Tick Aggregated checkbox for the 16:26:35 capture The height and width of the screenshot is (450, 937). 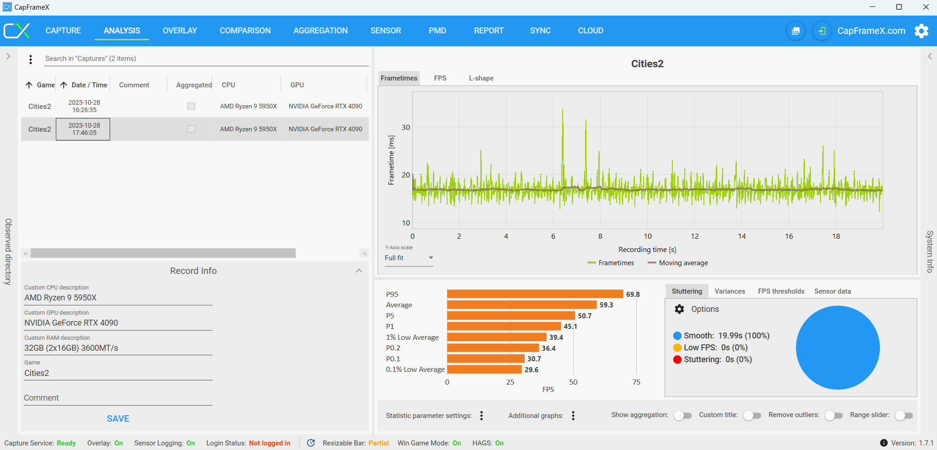pyautogui.click(x=191, y=106)
